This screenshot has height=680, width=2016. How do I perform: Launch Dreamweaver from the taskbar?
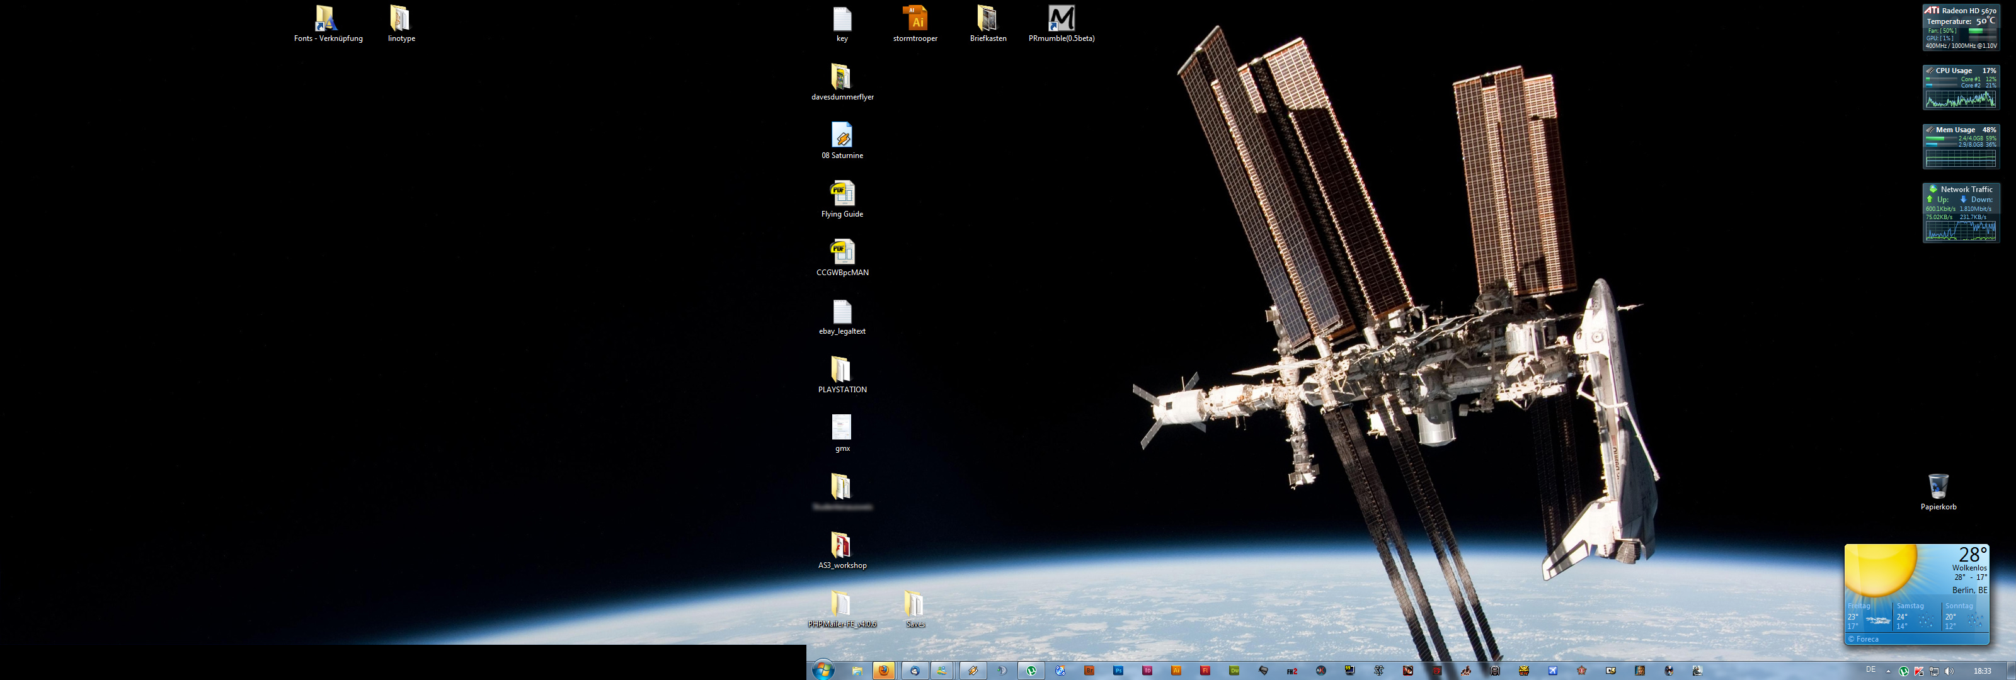(x=1234, y=671)
